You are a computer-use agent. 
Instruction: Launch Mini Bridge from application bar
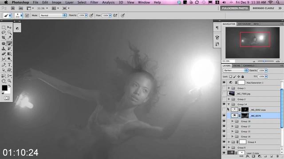tap(21, 8)
